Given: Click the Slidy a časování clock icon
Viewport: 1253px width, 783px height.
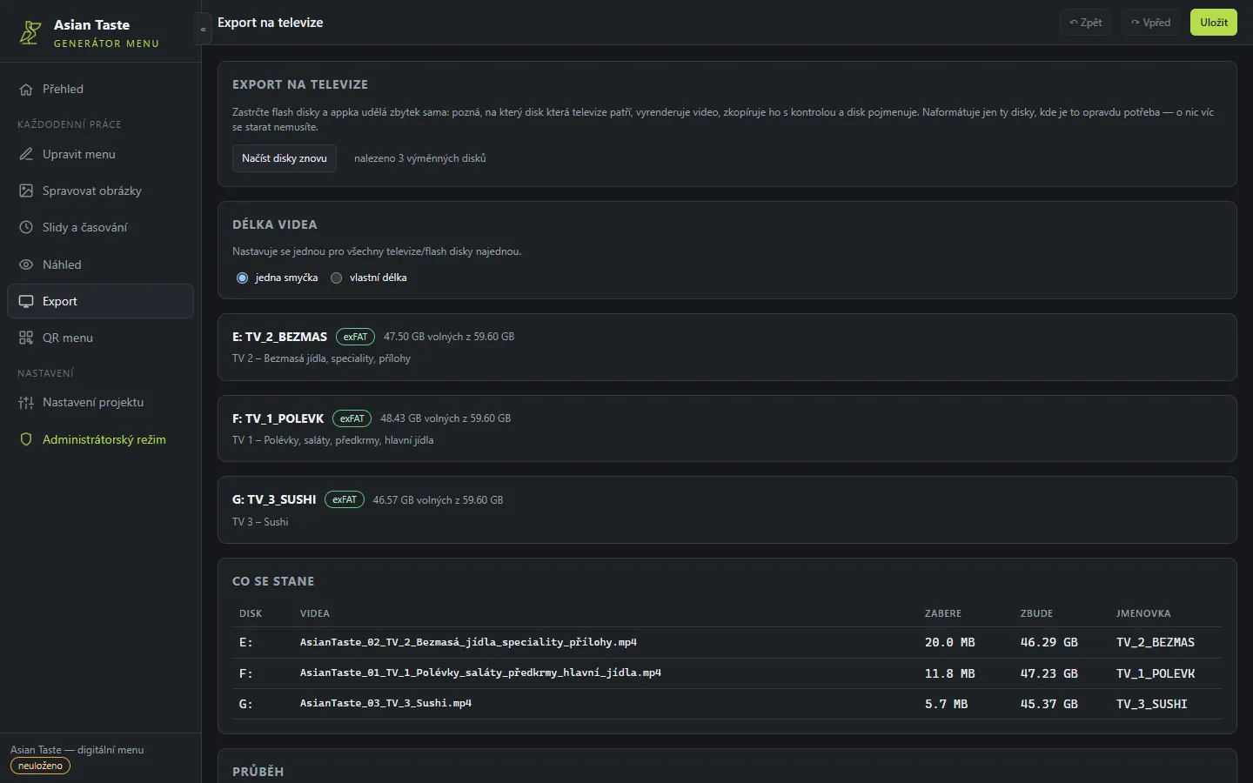Looking at the screenshot, I should [26, 227].
